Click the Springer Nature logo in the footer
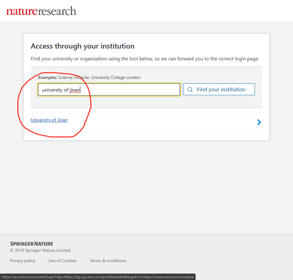293x280 pixels. [31, 244]
